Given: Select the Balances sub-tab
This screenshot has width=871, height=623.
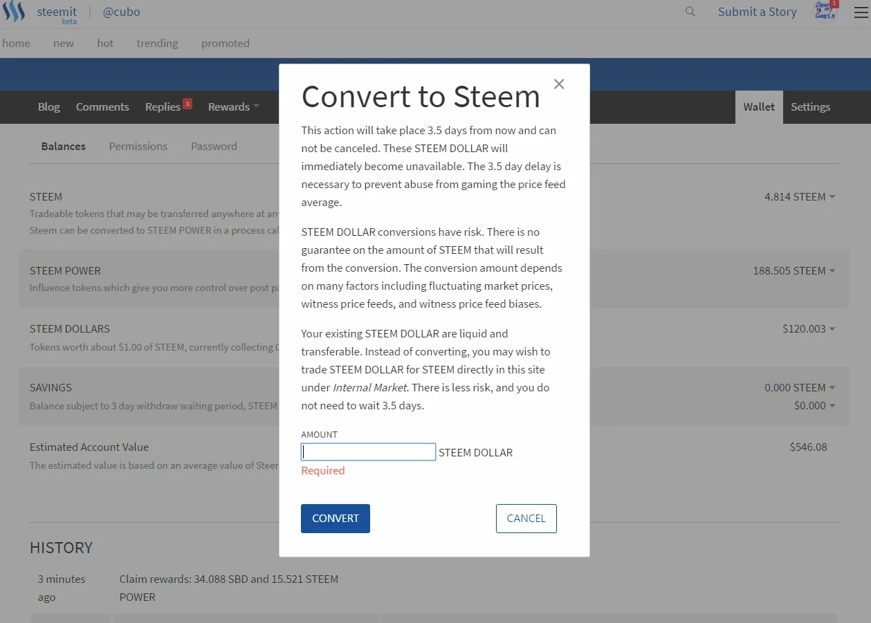Looking at the screenshot, I should 63,146.
